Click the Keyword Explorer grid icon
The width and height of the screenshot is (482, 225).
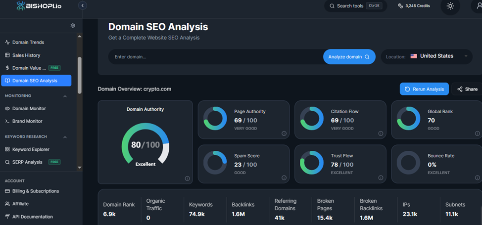point(7,149)
